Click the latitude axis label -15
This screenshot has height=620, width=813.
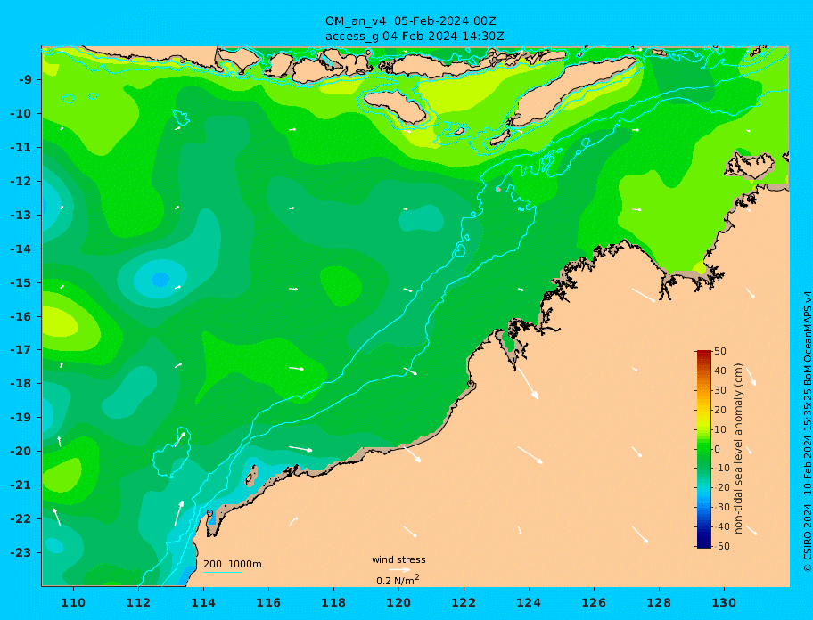tap(22, 282)
